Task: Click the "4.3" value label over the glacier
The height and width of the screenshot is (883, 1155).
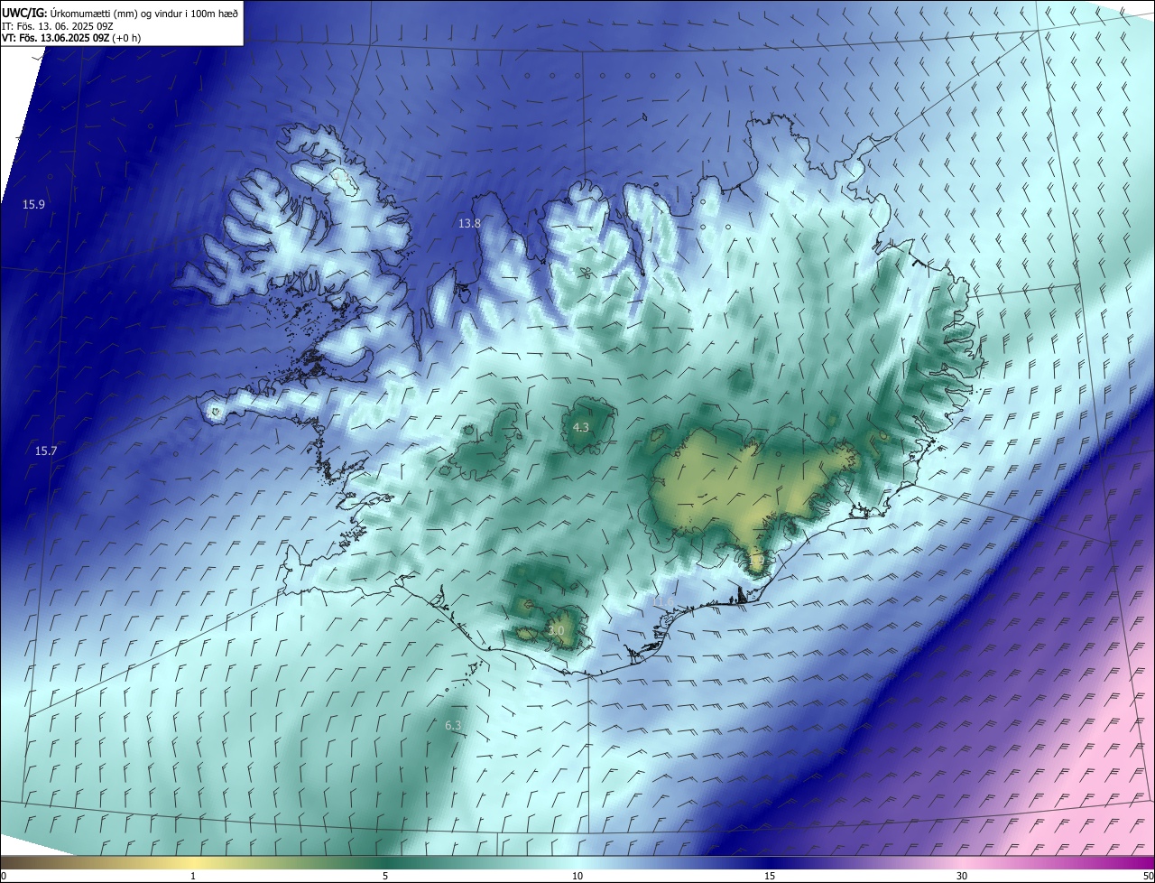Action: coord(581,427)
